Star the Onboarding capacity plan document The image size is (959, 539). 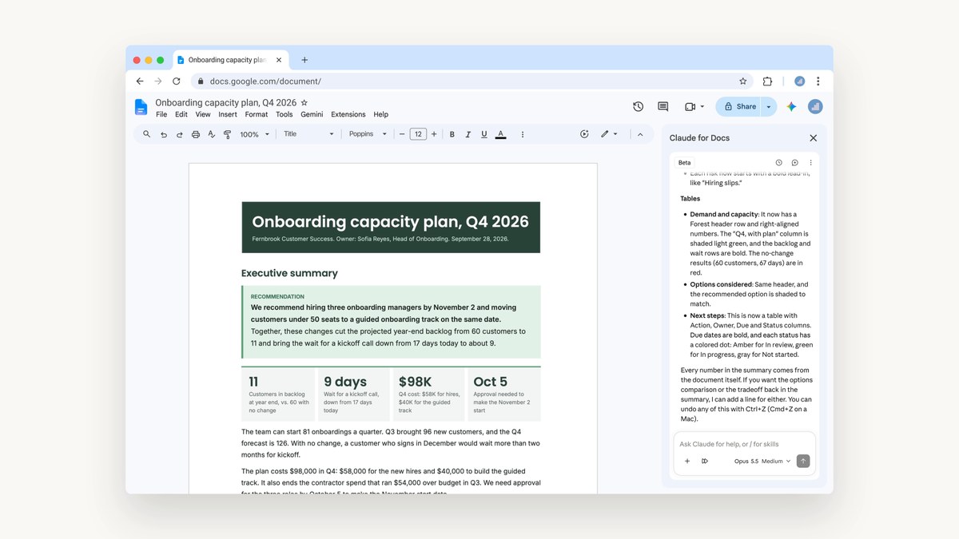304,102
